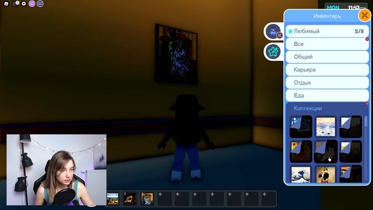Viewport: 373px width, 210px height.
Task: Click the avatar character wearing a hat
Action: pos(186,138)
